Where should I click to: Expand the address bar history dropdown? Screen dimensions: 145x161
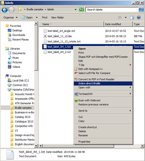76,9
